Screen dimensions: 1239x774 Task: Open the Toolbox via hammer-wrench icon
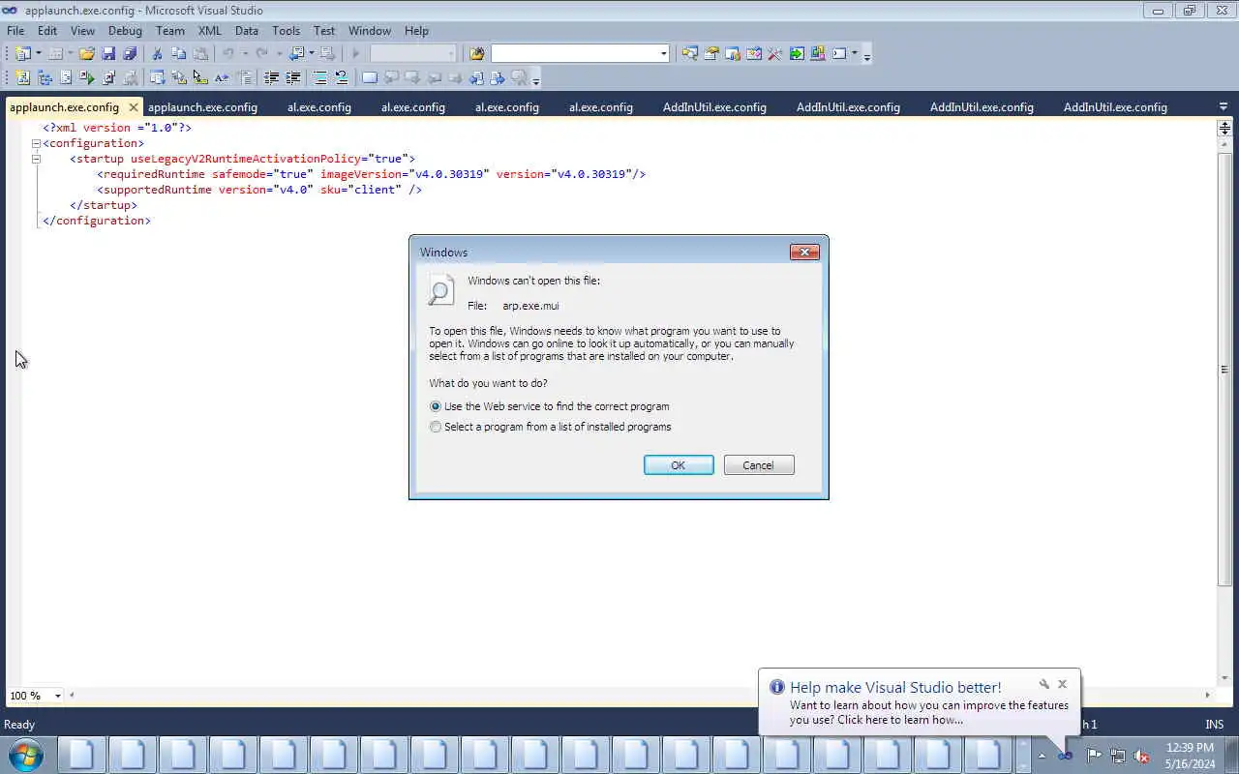coord(774,53)
